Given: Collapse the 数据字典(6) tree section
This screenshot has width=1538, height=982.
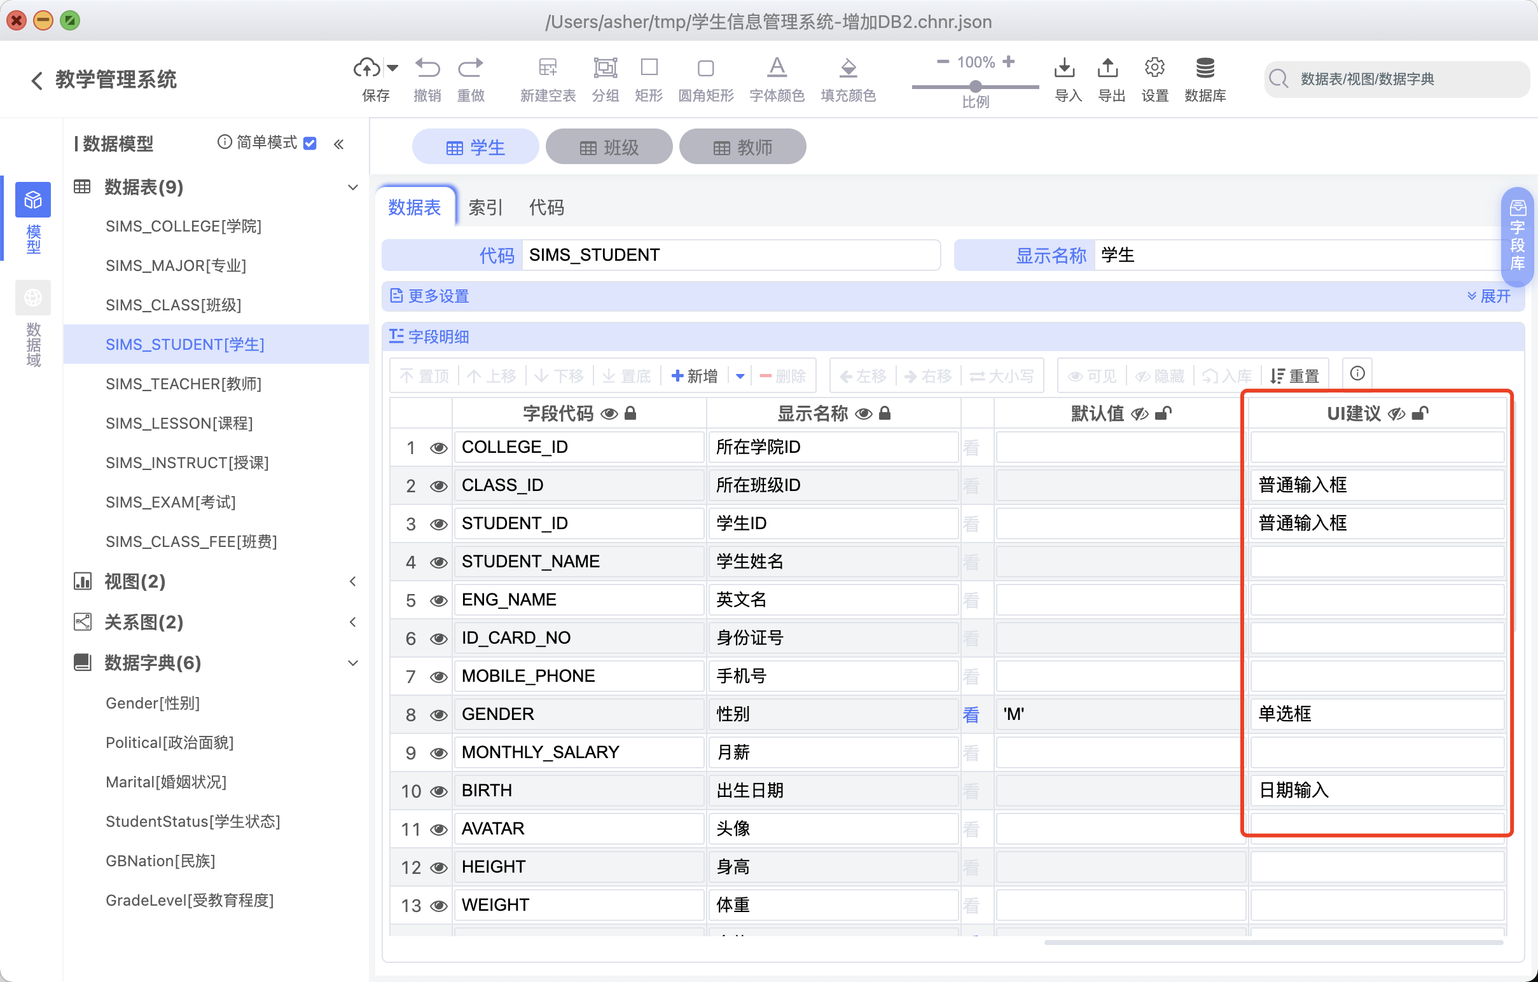Looking at the screenshot, I should [352, 663].
